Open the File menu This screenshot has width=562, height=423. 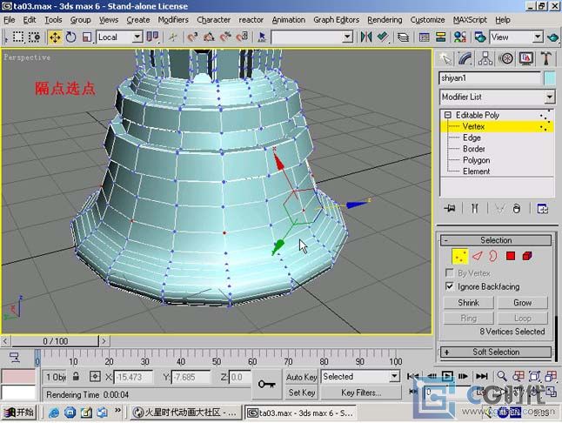point(10,20)
